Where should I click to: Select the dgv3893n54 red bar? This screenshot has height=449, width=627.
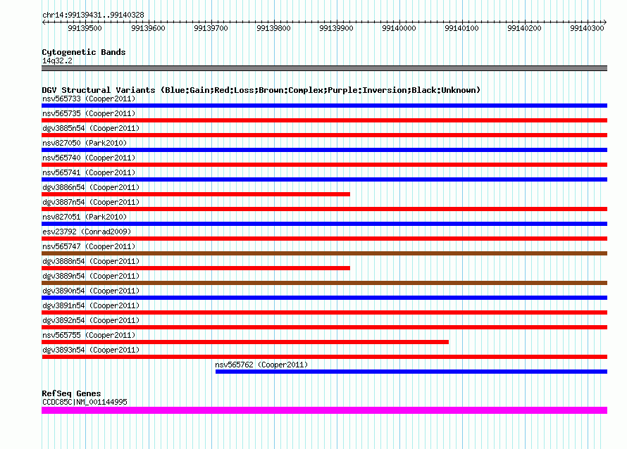click(324, 357)
